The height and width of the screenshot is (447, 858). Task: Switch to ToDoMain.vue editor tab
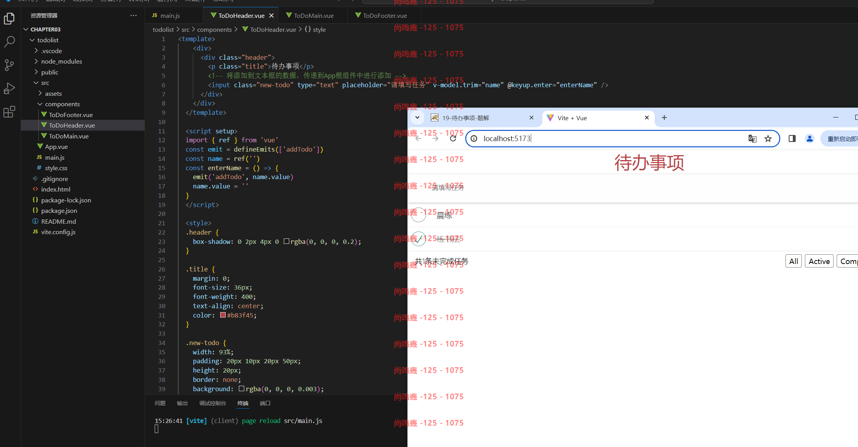pyautogui.click(x=313, y=16)
